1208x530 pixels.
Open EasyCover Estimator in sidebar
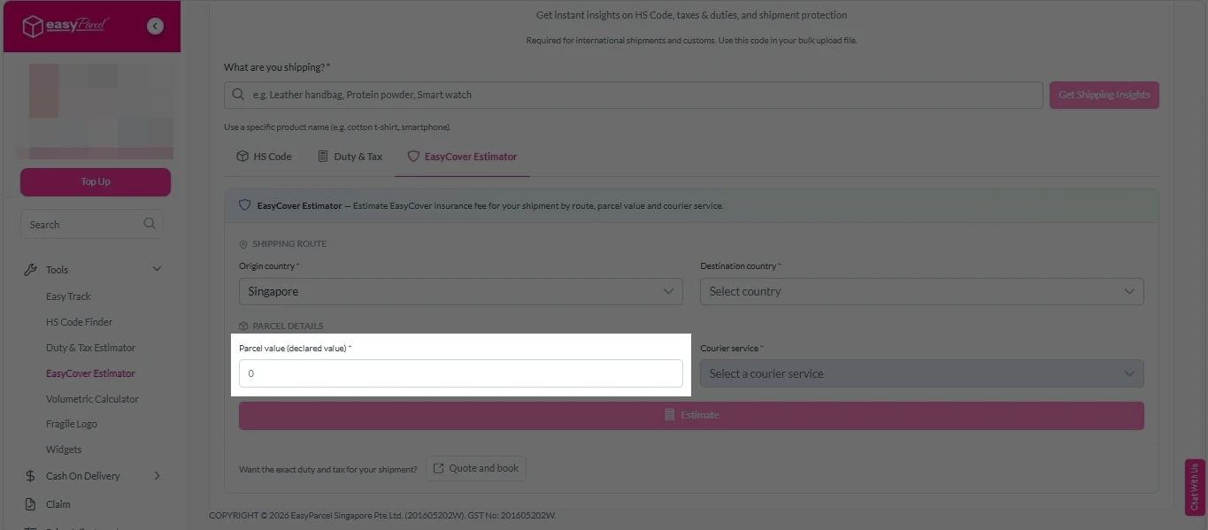pos(90,373)
